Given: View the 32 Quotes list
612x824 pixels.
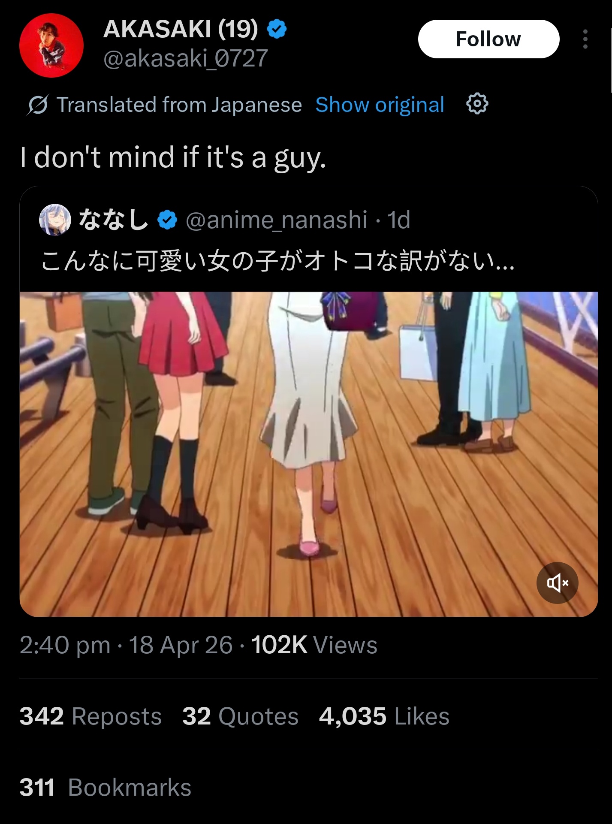Looking at the screenshot, I should pyautogui.click(x=240, y=716).
